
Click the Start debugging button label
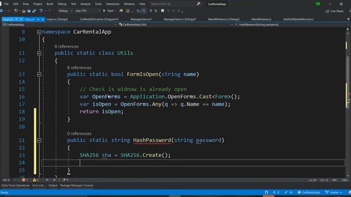110,11
